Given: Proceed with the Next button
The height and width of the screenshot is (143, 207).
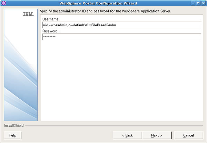Looking at the screenshot, I should coord(157,135).
